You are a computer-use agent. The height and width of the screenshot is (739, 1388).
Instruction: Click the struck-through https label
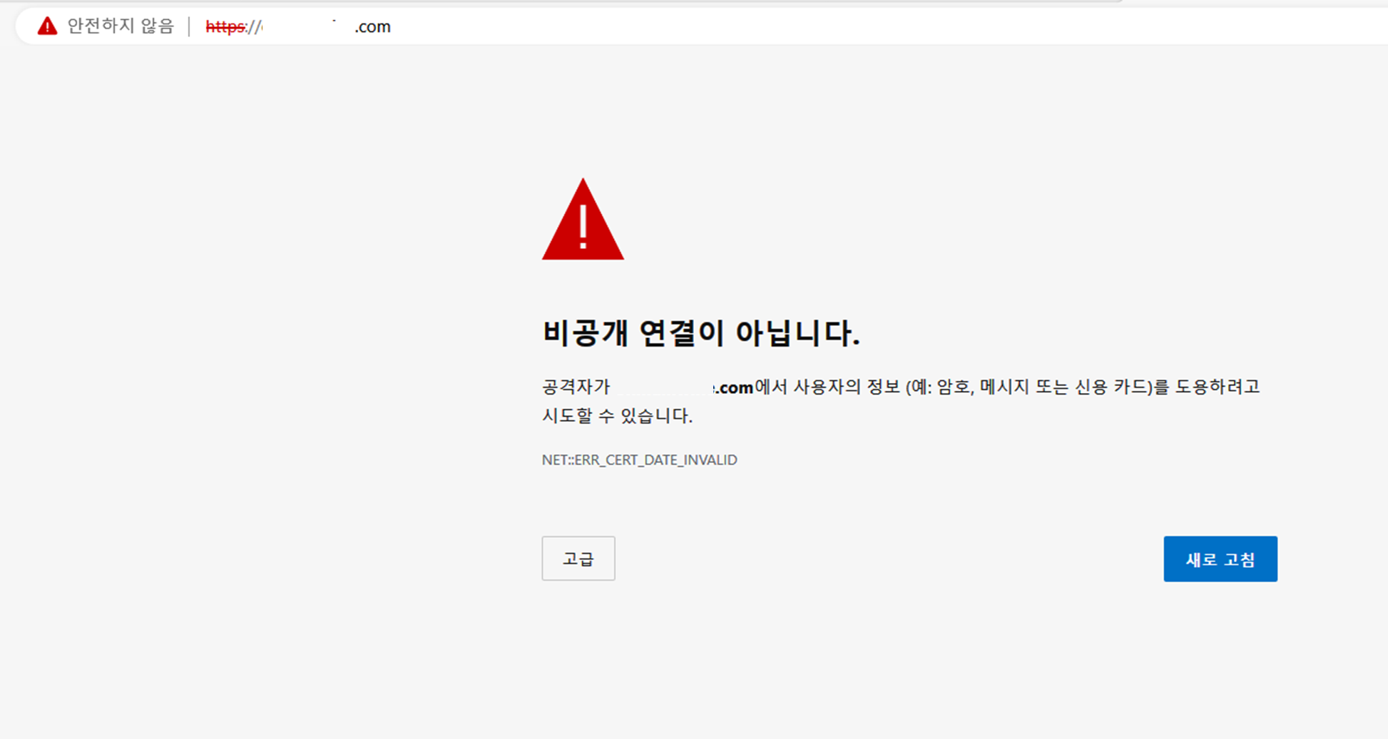point(223,27)
